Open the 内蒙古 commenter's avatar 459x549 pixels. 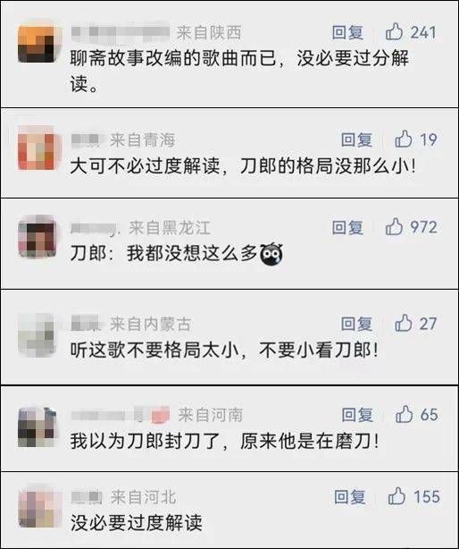click(x=37, y=334)
